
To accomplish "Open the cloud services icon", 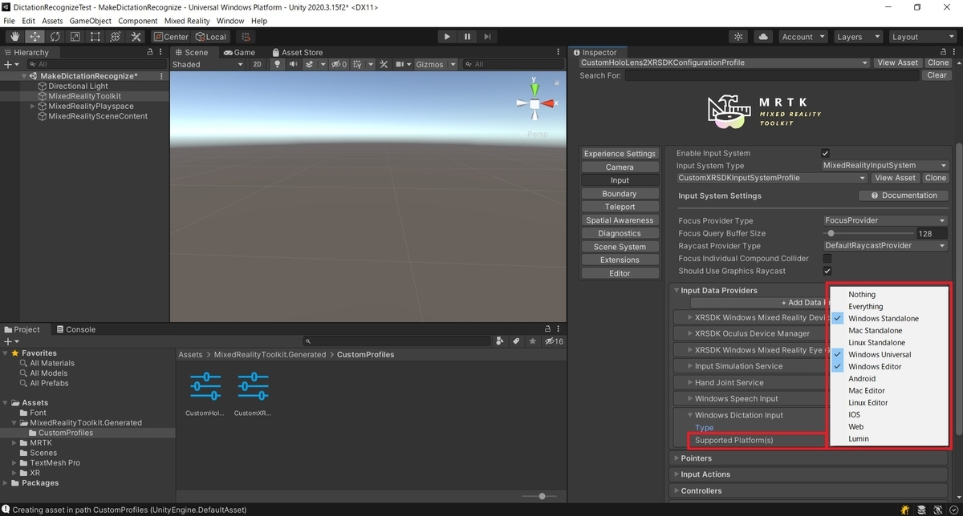I will (762, 37).
